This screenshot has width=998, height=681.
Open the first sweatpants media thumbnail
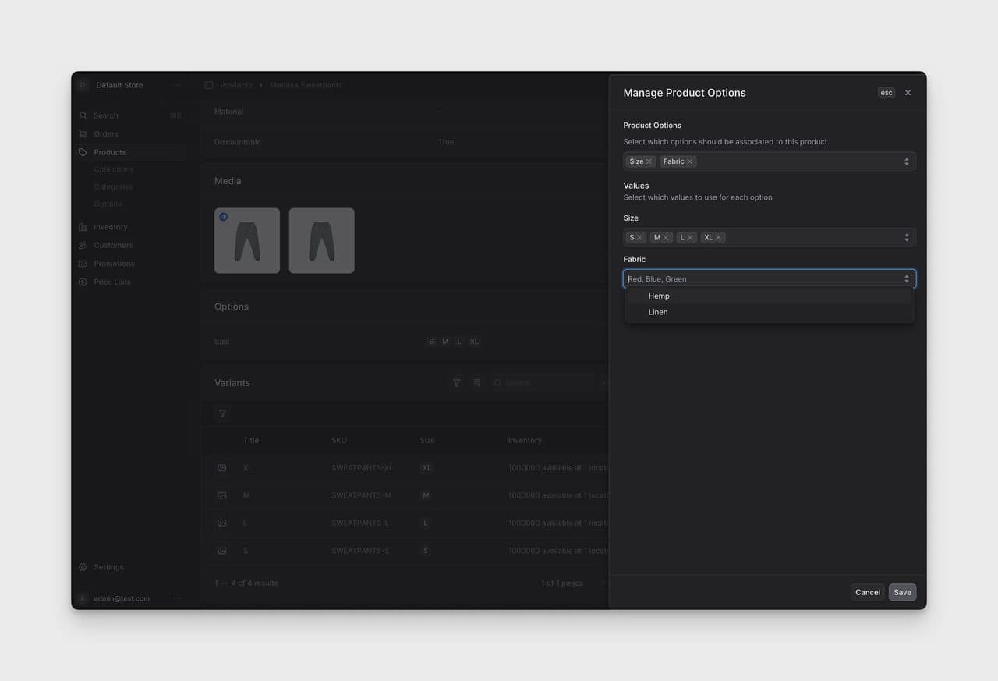pyautogui.click(x=247, y=240)
